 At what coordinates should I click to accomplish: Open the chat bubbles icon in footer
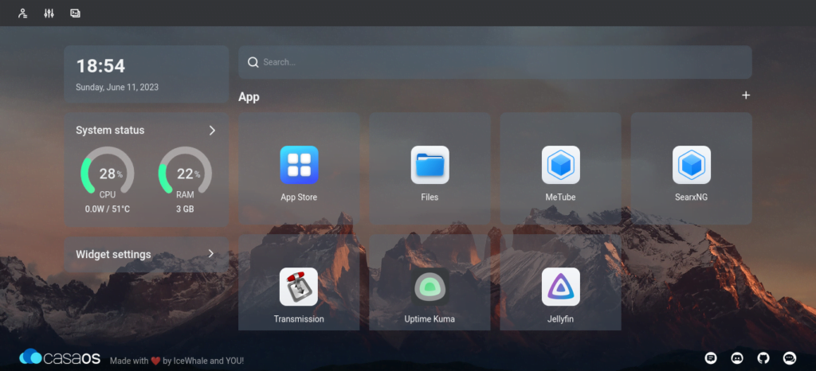tap(790, 358)
